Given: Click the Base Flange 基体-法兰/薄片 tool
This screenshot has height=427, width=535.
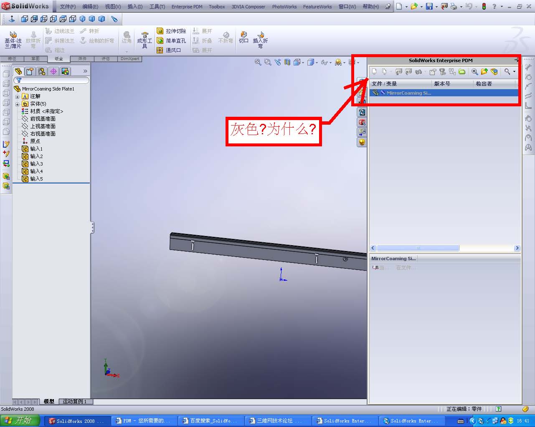Looking at the screenshot, I should (x=13, y=40).
